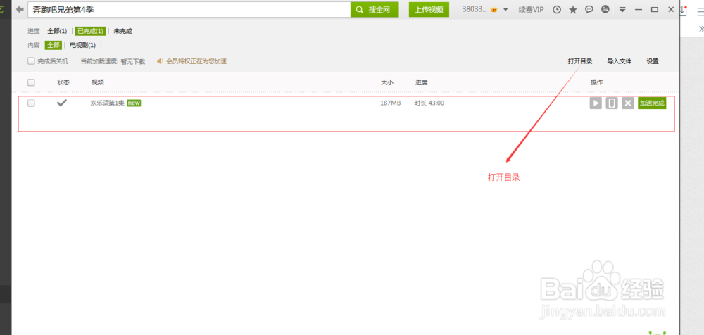Filter content by 电视剧(1)
The image size is (704, 335).
(82, 45)
